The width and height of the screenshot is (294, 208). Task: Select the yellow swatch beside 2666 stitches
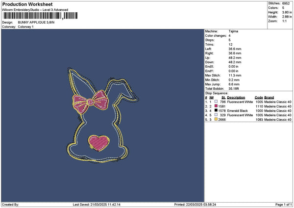click(x=216, y=119)
